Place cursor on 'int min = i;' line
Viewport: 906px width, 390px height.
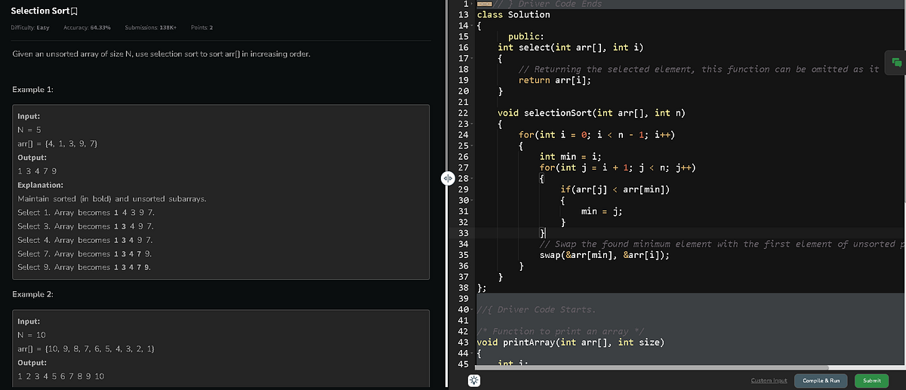click(570, 156)
